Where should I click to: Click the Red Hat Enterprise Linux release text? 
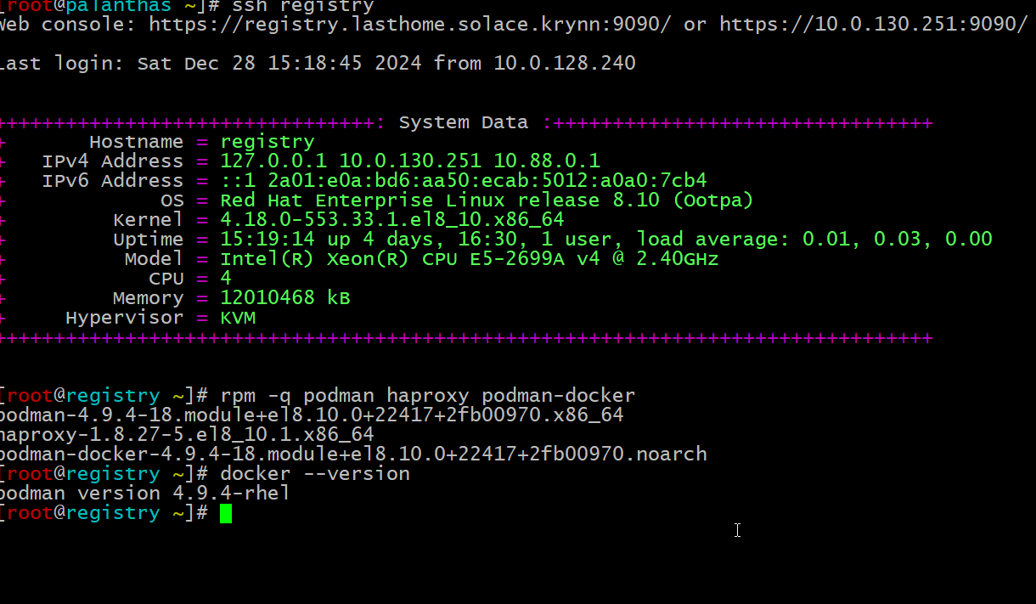click(486, 200)
